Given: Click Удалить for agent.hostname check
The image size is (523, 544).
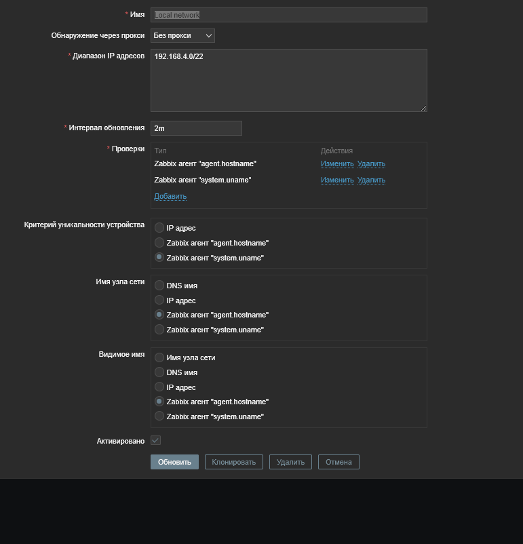Looking at the screenshot, I should click(371, 163).
